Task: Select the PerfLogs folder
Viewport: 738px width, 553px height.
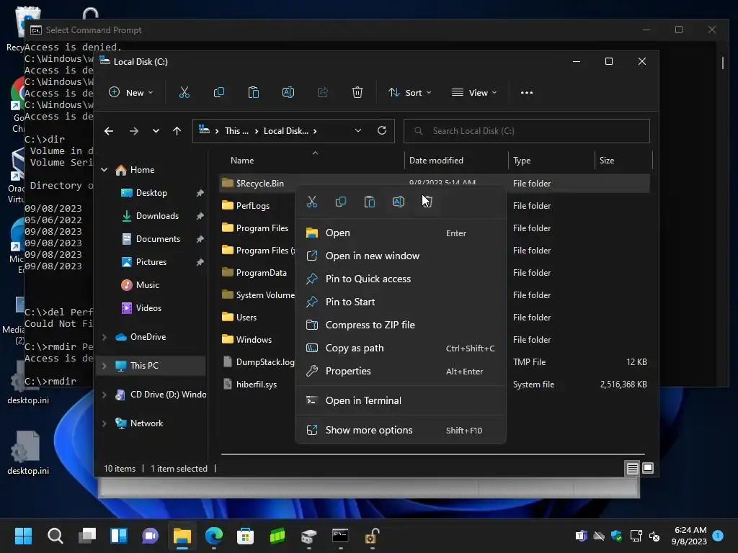Action: coord(253,205)
